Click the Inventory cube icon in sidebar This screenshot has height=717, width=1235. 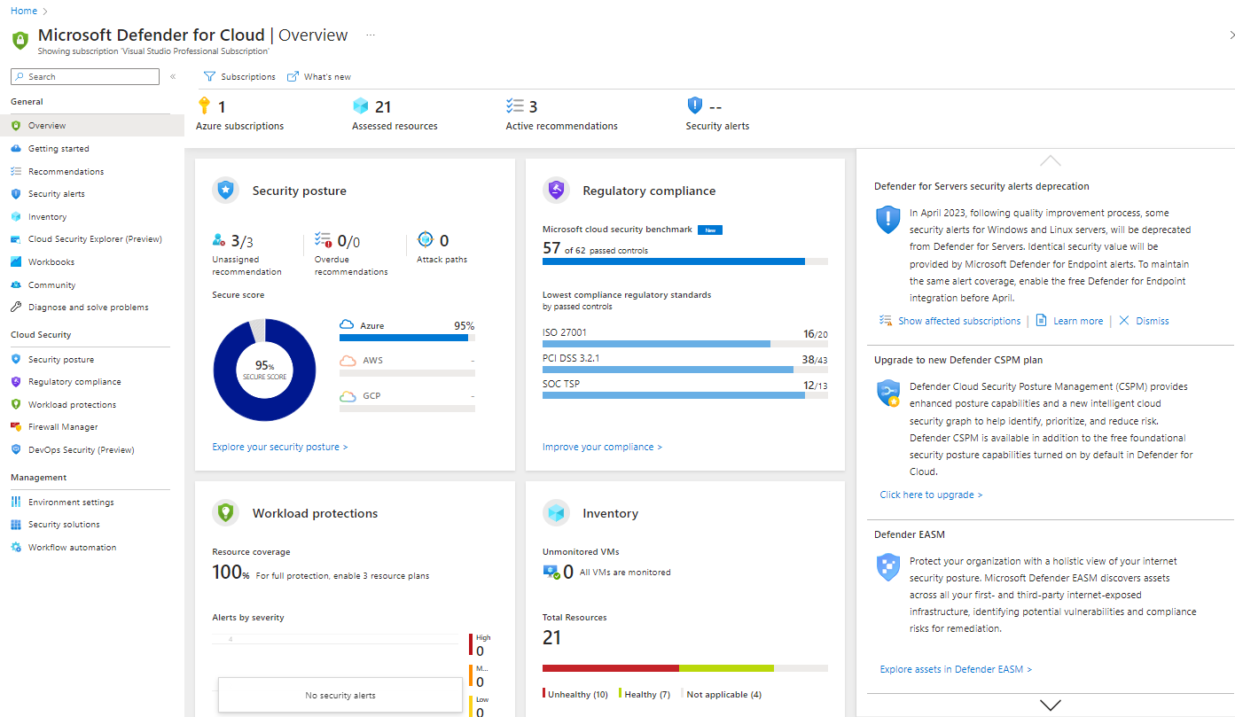16,217
